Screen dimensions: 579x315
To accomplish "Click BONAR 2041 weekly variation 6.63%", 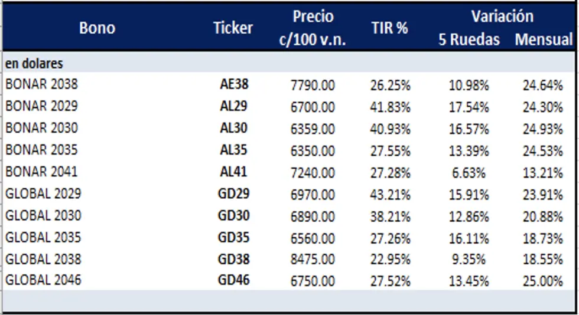I will 469,173.
